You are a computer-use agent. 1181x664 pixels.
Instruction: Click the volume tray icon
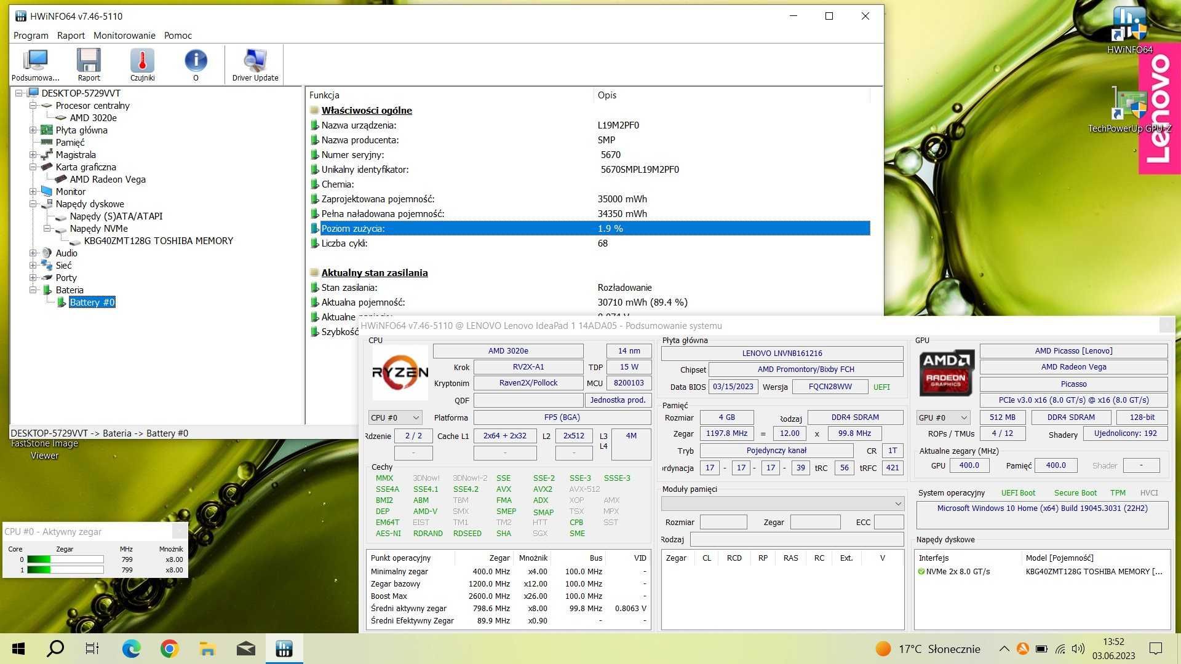pos(1078,649)
